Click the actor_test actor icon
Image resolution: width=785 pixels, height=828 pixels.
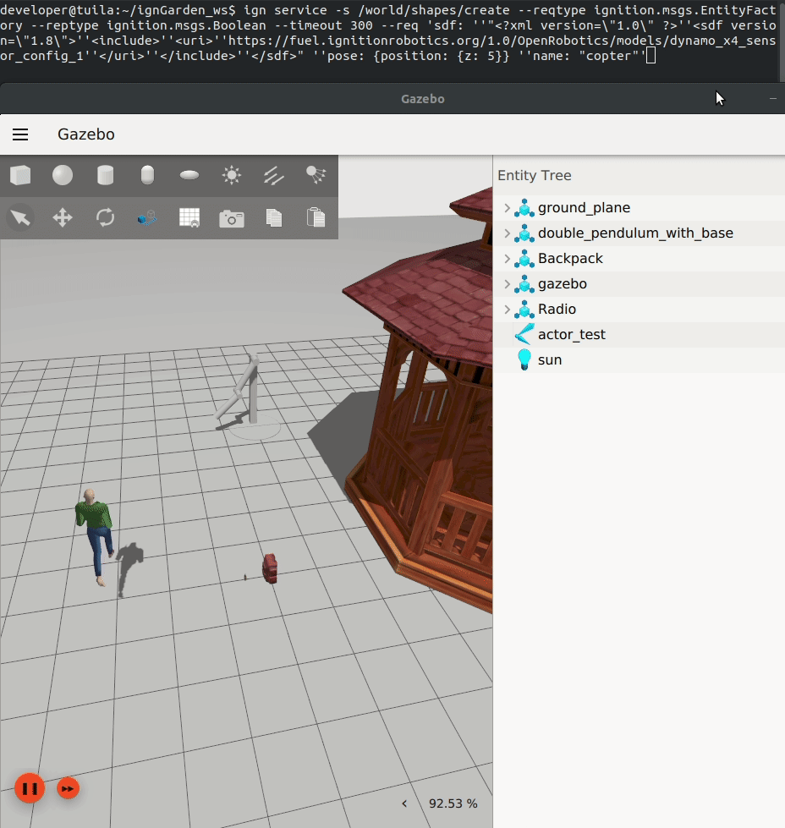pos(524,334)
